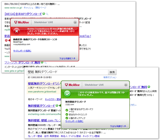160x140 pixels.
Task: Click 無料壁紙ダウンロード title in green popup
Action: click(x=75, y=102)
